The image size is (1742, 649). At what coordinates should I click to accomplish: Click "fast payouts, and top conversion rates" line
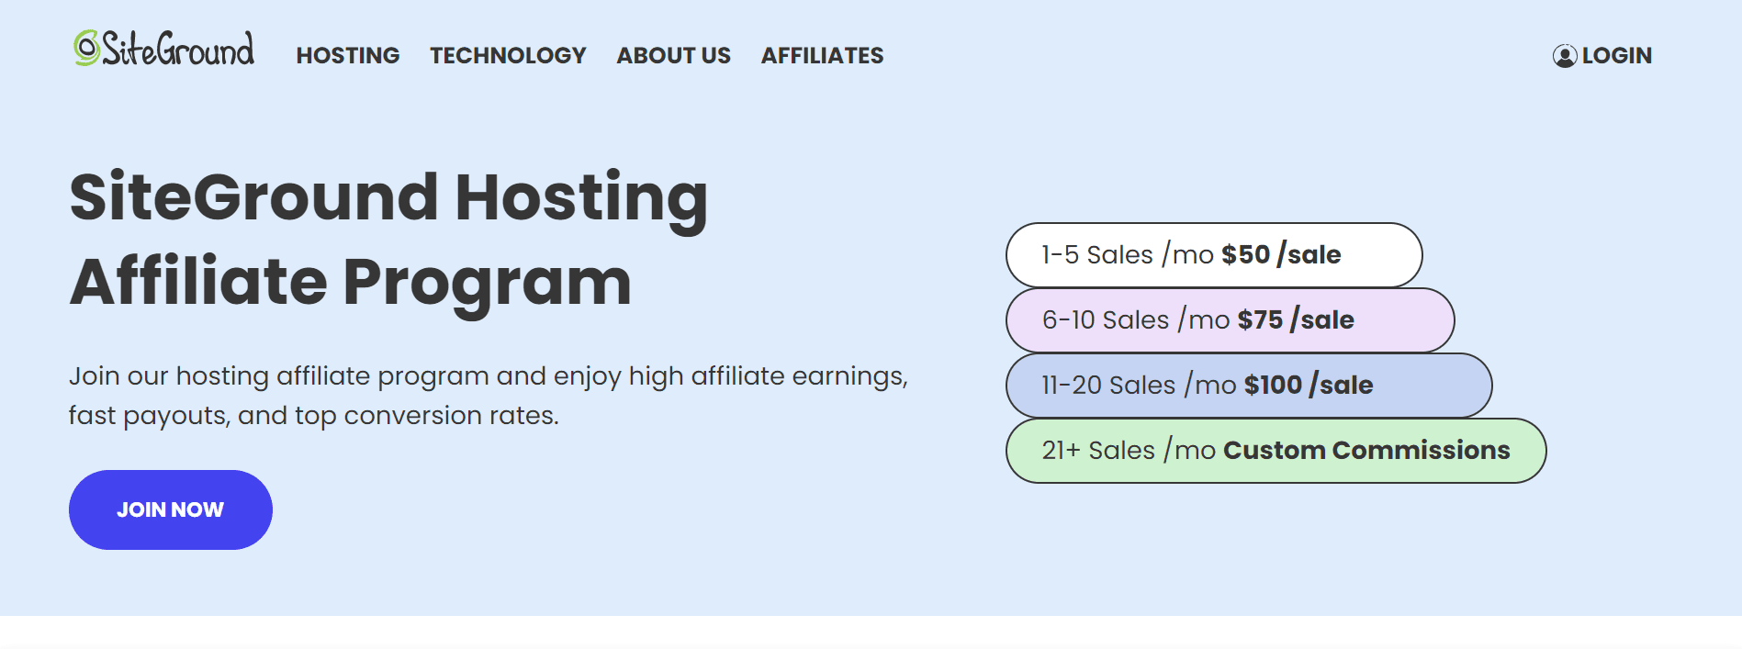pyautogui.click(x=314, y=416)
